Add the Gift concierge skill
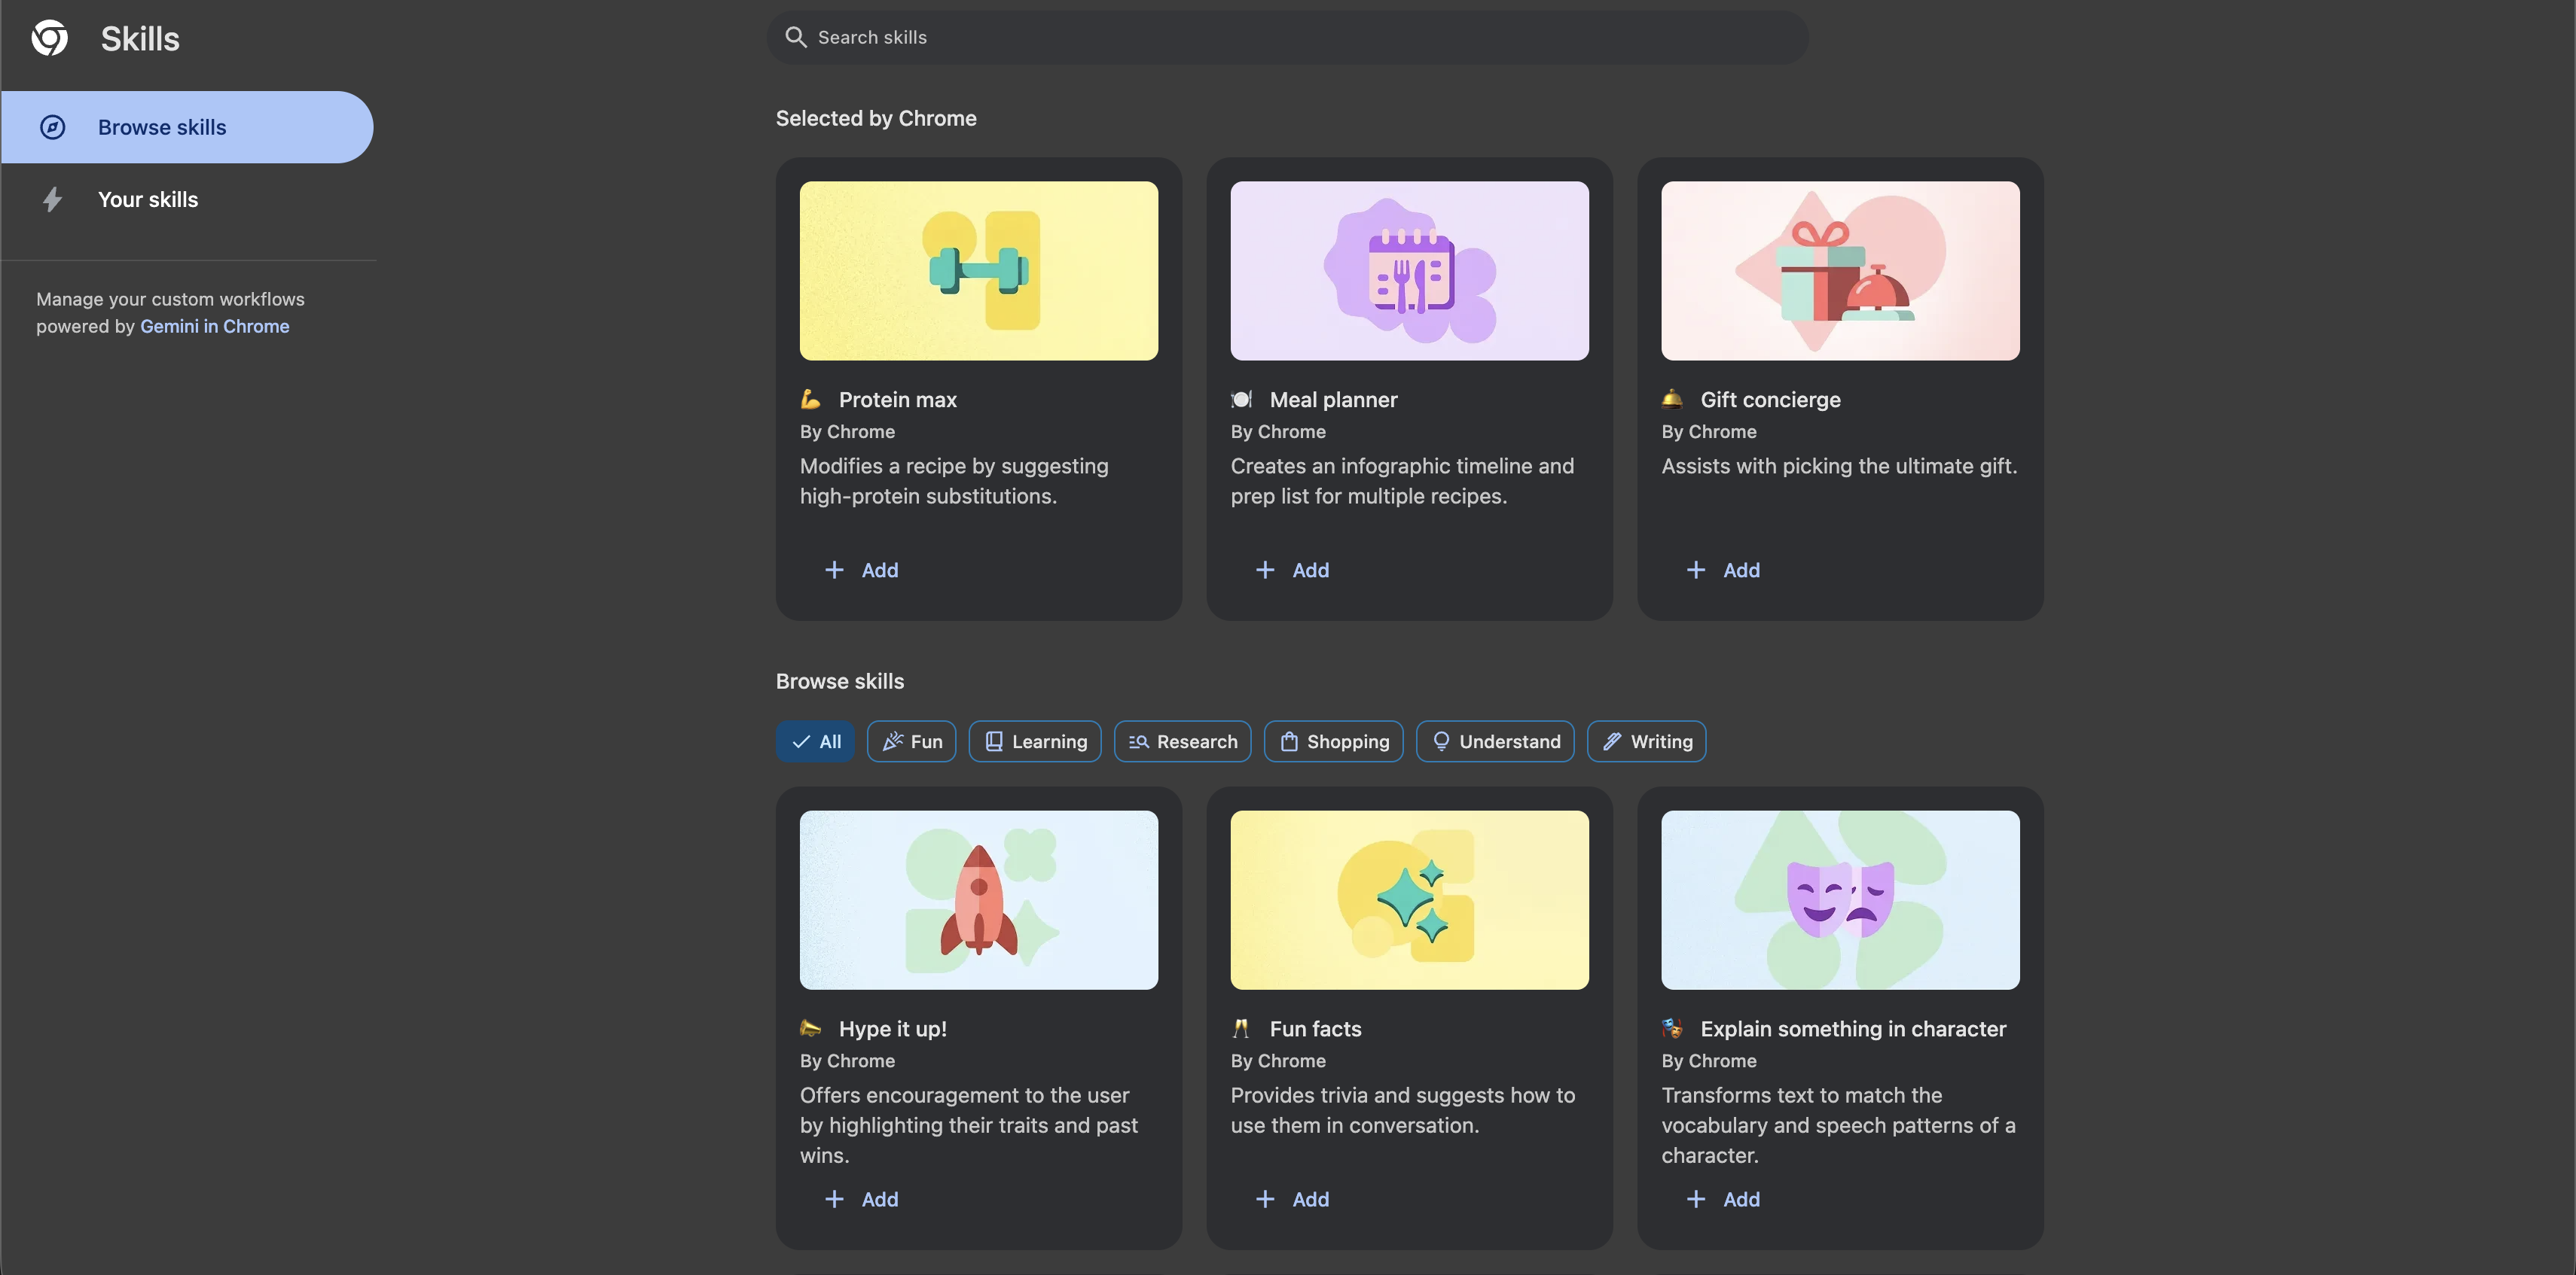 tap(1724, 570)
